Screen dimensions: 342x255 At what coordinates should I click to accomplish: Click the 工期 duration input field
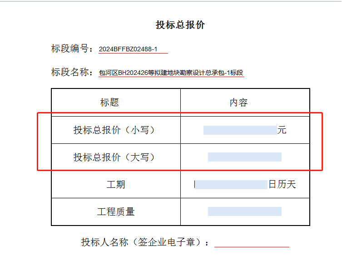[231, 185]
